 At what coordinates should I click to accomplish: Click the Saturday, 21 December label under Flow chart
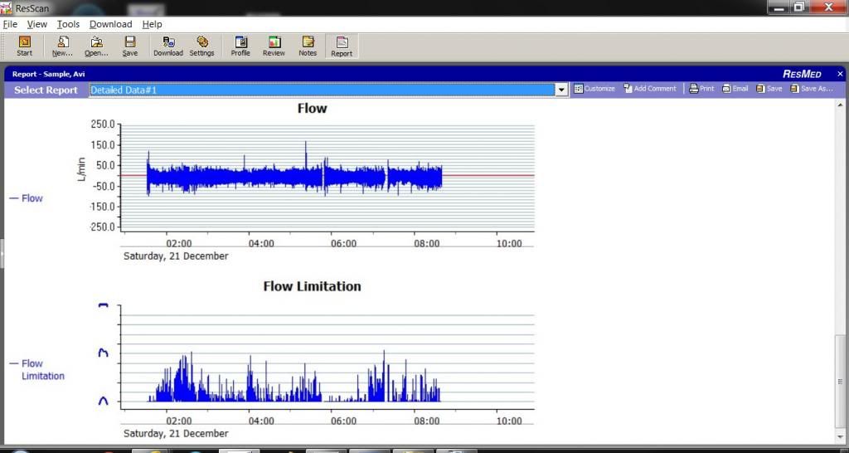pos(176,256)
